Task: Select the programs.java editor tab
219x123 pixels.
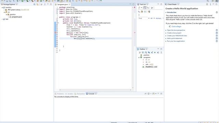Action: pyautogui.click(x=62, y=4)
